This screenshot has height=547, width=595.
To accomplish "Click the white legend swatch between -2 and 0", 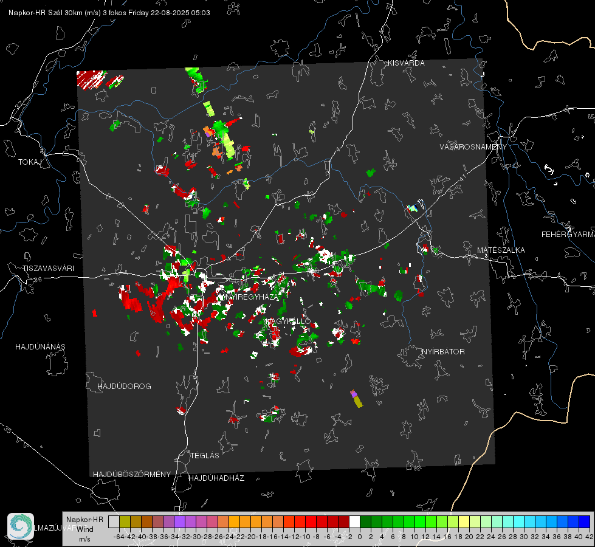I will [354, 521].
